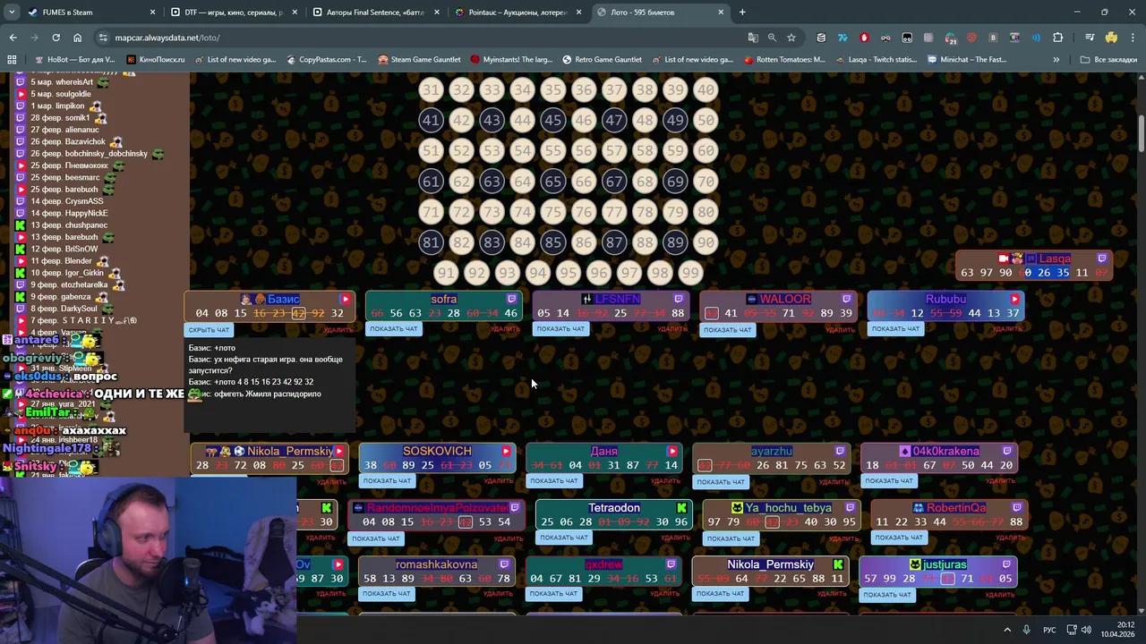This screenshot has width=1146, height=644.
Task: Click the Twitch icon on 04k0krakena ticket
Action: [1007, 452]
